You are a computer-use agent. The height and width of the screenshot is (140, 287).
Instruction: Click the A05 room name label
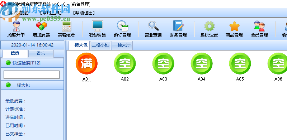click(x=240, y=79)
